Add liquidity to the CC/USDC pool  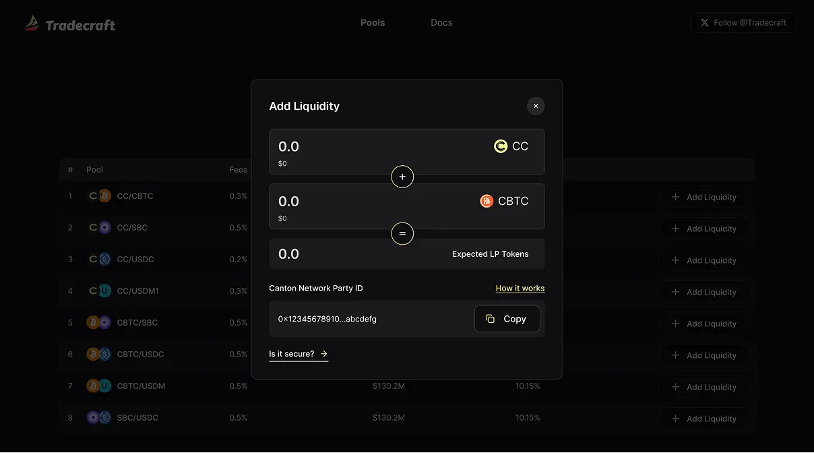coord(704,261)
